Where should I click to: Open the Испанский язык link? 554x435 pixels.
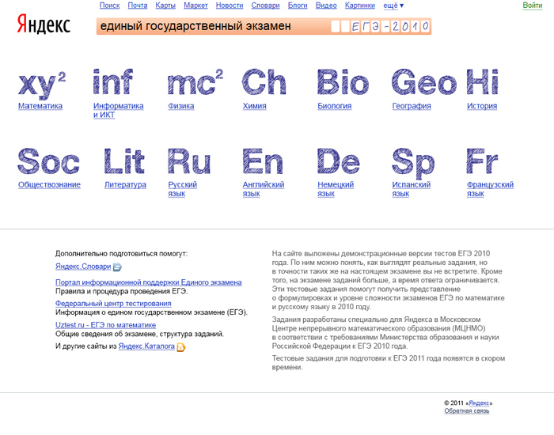[412, 189]
